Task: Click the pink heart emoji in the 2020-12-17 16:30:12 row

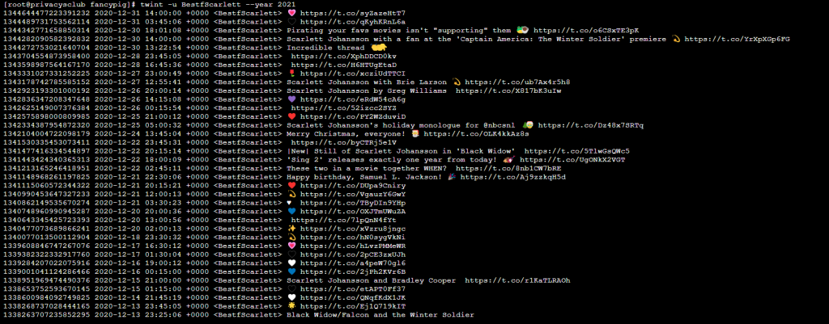Action: (x=291, y=246)
